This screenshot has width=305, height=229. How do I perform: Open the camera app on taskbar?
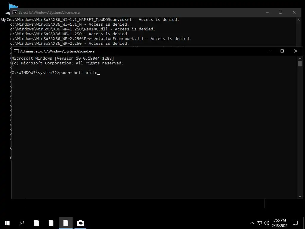point(80,223)
